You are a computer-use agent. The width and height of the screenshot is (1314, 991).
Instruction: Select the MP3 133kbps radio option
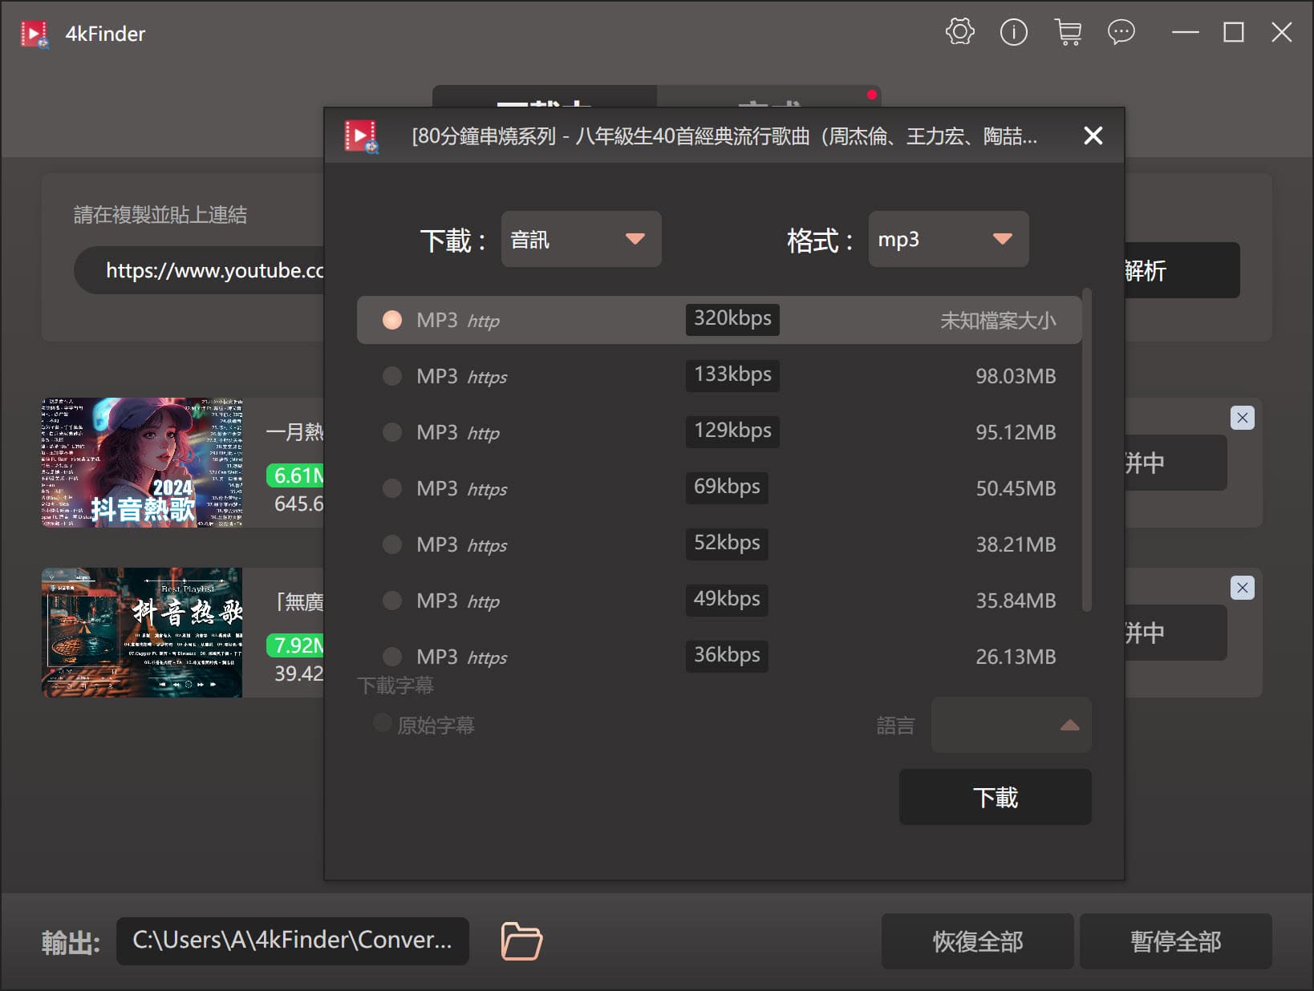tap(392, 376)
